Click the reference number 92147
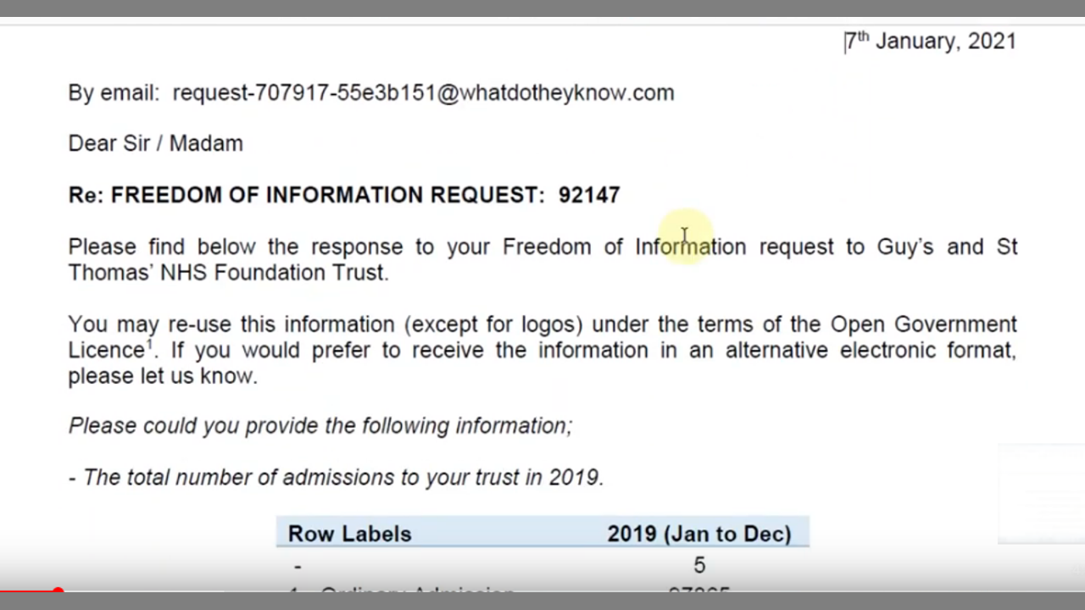The height and width of the screenshot is (610, 1085). pos(589,195)
